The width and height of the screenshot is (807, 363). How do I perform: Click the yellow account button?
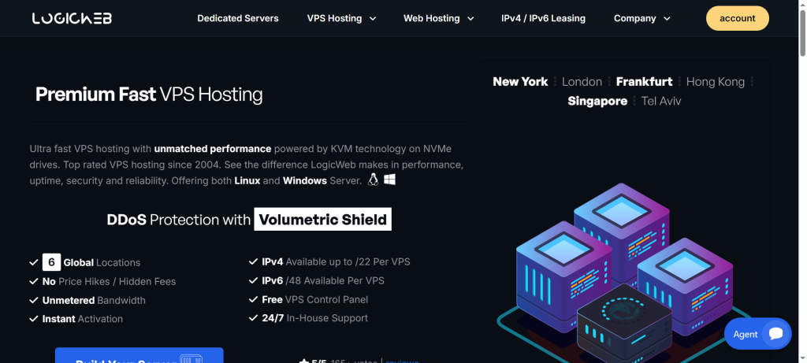click(x=737, y=19)
